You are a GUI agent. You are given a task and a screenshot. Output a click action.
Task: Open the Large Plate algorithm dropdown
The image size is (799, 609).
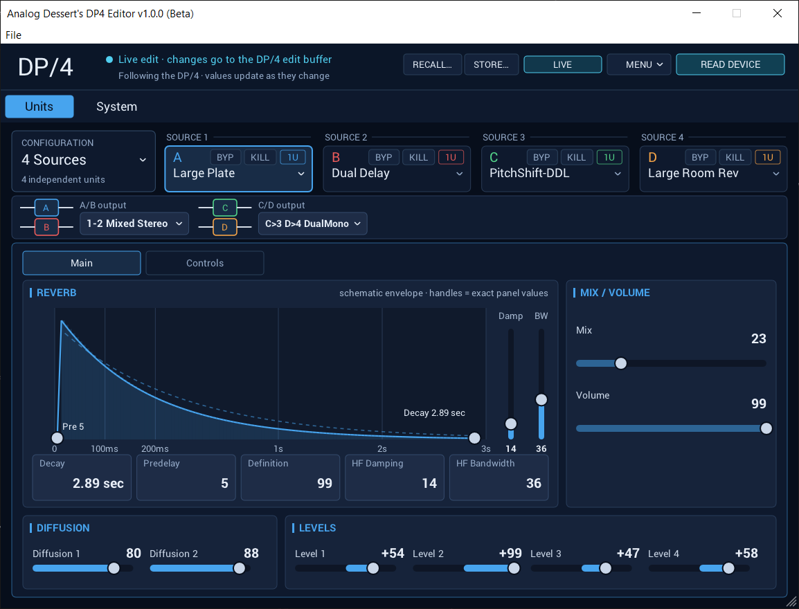(238, 174)
